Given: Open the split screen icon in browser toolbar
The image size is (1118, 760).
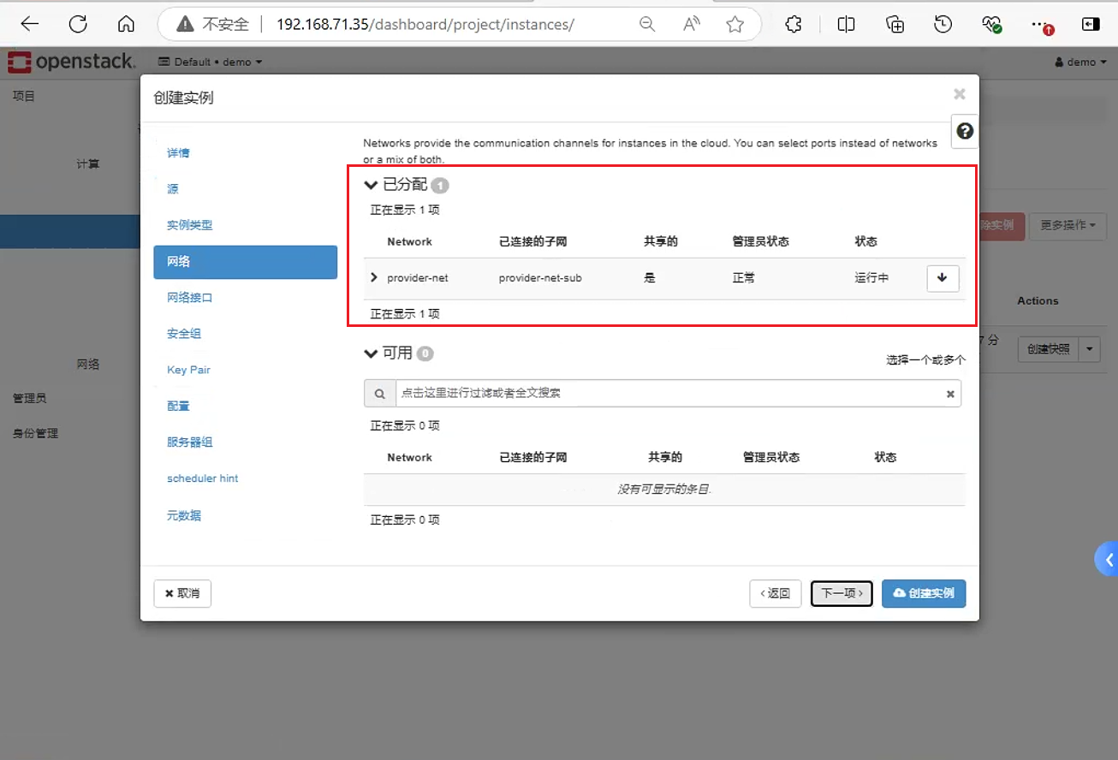Looking at the screenshot, I should [846, 24].
